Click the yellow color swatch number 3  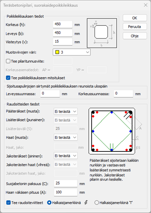coord(57,52)
